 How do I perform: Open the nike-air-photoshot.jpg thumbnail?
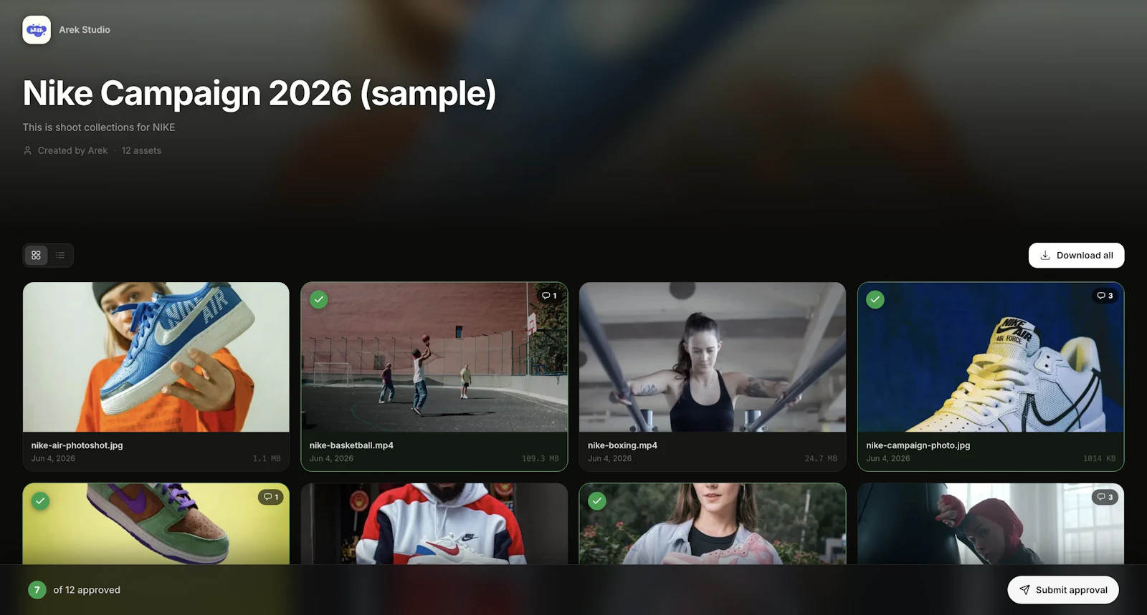click(x=156, y=357)
